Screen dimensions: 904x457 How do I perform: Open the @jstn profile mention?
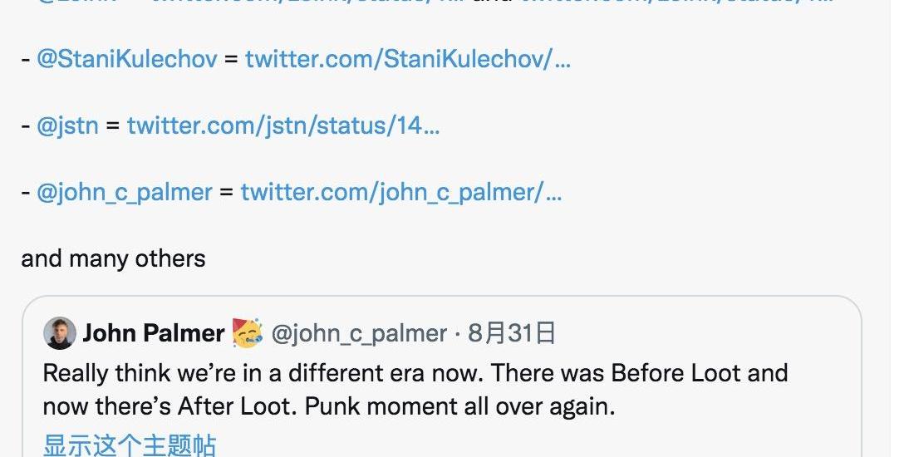[68, 126]
